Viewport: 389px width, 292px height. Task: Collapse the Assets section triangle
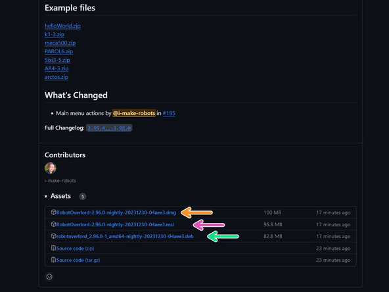coord(46,197)
